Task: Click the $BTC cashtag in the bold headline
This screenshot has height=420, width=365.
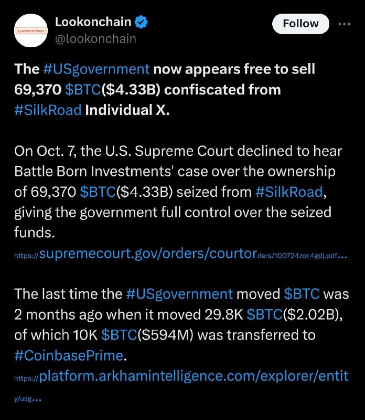Action: [x=83, y=89]
